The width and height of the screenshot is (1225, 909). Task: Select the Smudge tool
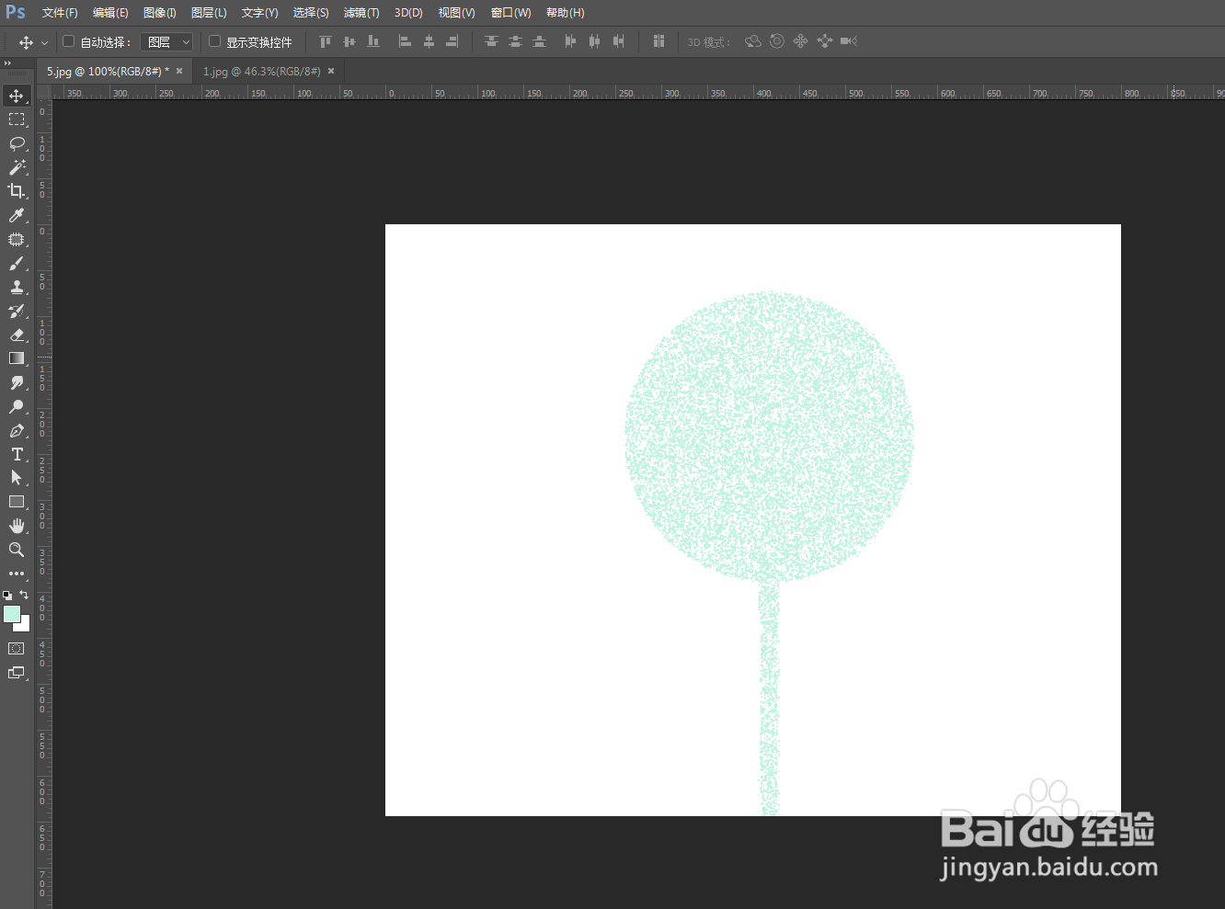click(x=17, y=382)
